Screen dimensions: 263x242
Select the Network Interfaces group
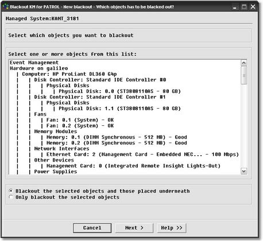pyautogui.click(x=61, y=149)
